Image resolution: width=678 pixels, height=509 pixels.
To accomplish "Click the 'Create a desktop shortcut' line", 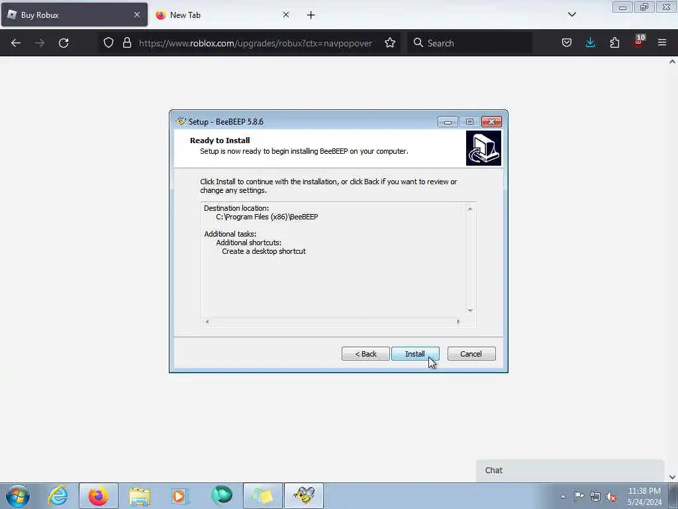I will point(264,251).
